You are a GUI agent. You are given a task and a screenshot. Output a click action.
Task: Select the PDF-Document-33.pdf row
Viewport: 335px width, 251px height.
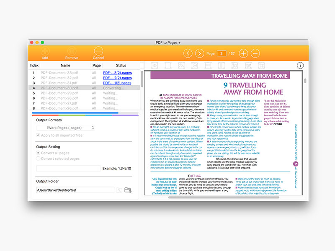85,73
